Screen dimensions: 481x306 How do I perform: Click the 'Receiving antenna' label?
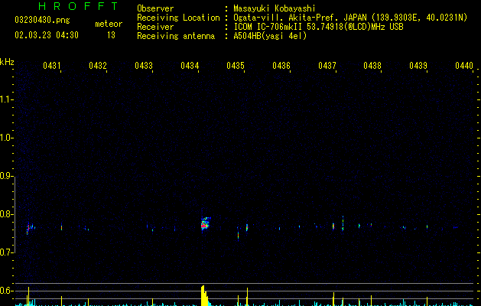[x=176, y=36]
